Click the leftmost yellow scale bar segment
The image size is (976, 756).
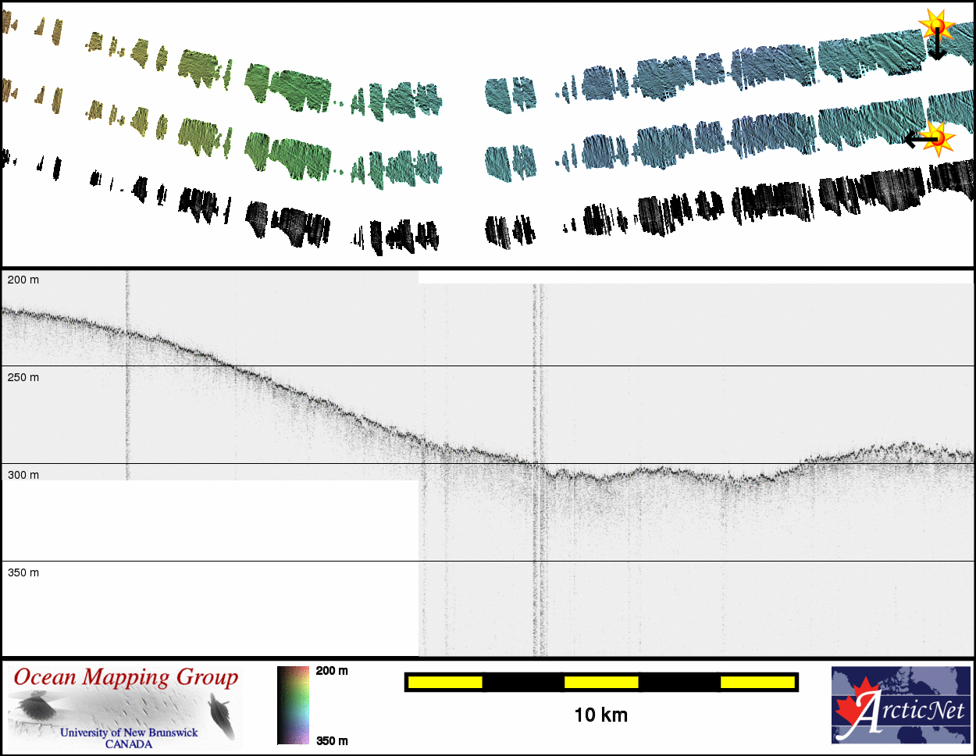coord(445,683)
